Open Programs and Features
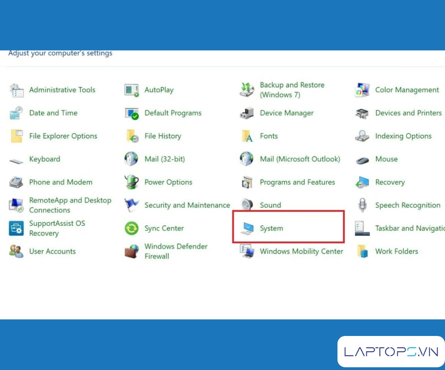This screenshot has width=445, height=370. (x=297, y=182)
